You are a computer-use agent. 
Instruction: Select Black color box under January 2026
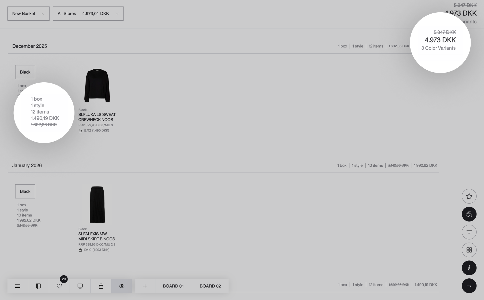coord(25,191)
